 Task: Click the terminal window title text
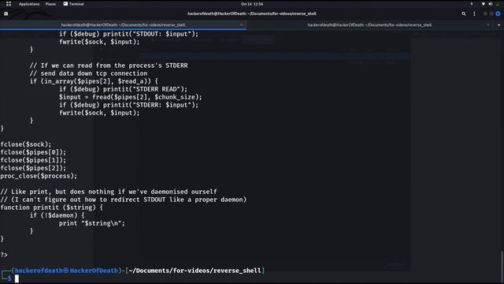click(252, 13)
